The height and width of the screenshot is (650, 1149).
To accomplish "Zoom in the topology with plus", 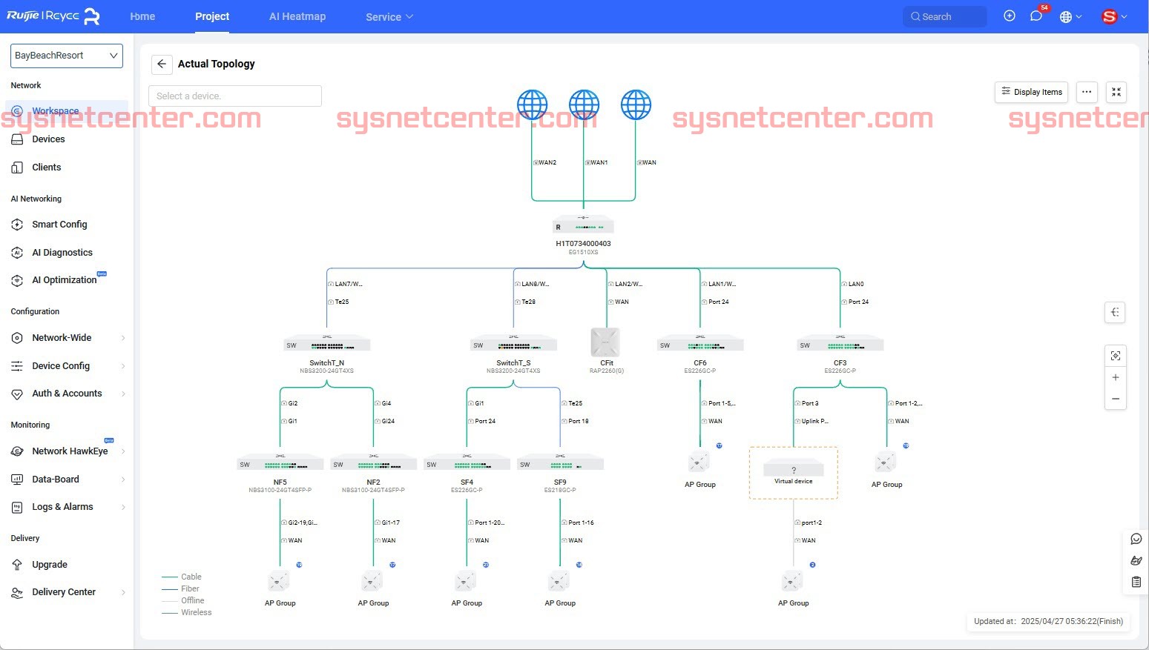I will coord(1115,377).
